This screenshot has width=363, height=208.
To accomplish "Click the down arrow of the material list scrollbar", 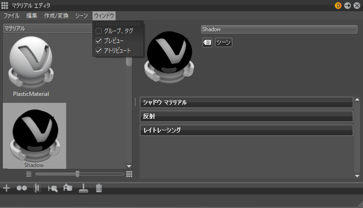I will (x=129, y=166).
